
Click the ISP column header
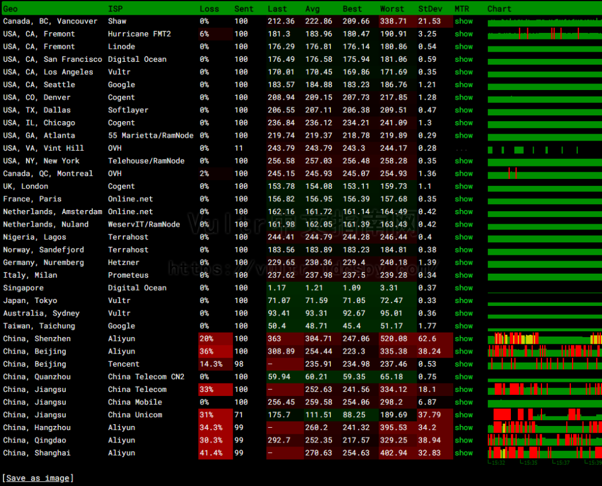(x=115, y=9)
